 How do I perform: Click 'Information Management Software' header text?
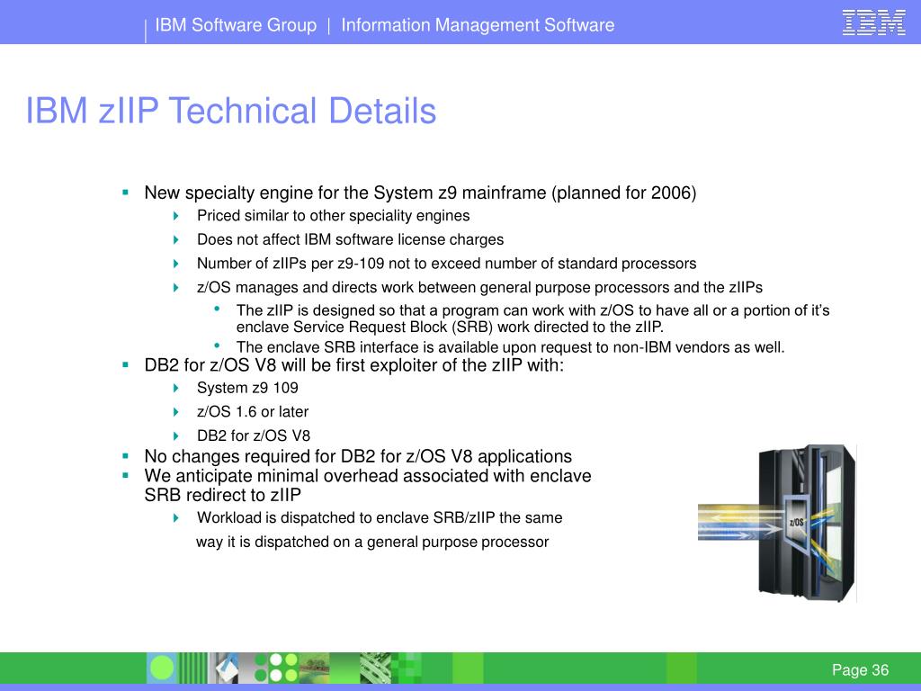click(478, 25)
